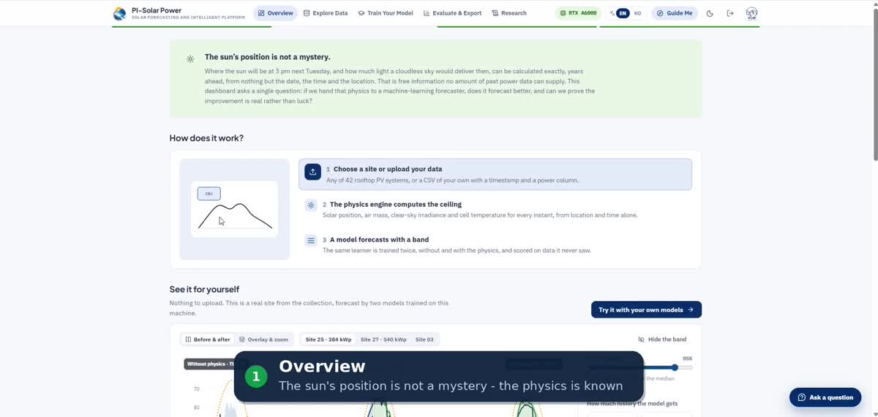Open the Ask a question chat

(825, 397)
